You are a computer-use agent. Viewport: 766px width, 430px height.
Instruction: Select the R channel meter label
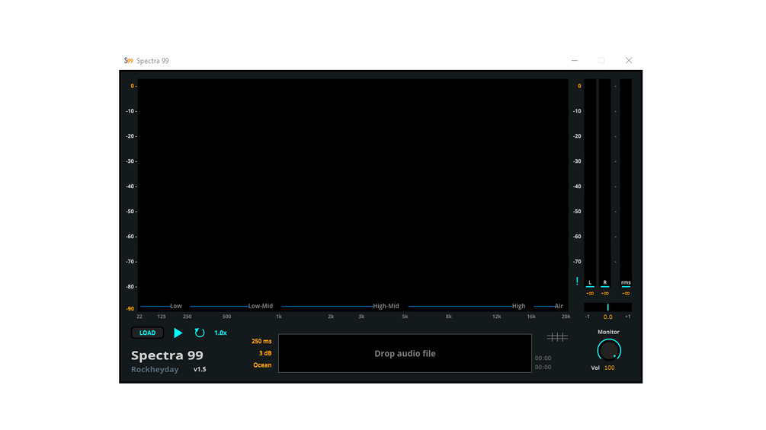604,283
